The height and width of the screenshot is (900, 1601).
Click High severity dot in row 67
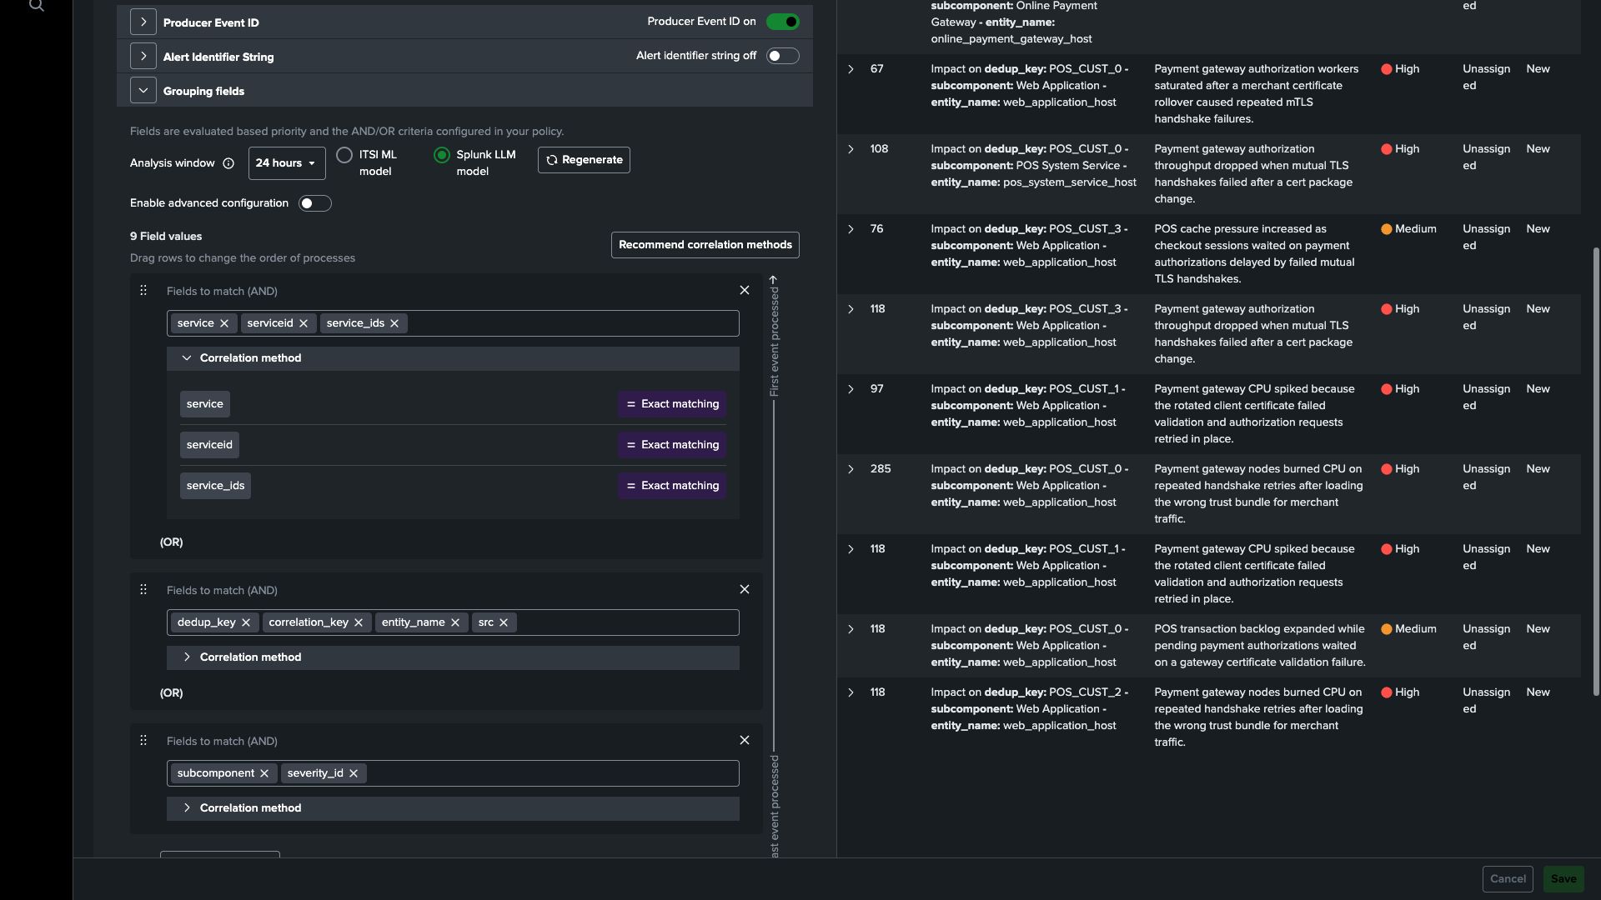[x=1387, y=69]
